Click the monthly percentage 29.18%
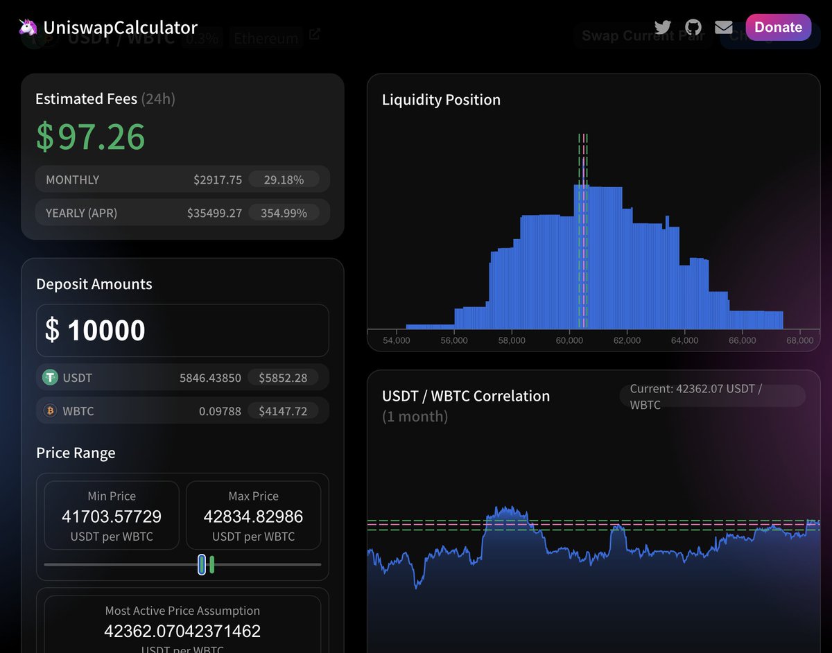Viewport: 832px width, 653px height. (284, 180)
